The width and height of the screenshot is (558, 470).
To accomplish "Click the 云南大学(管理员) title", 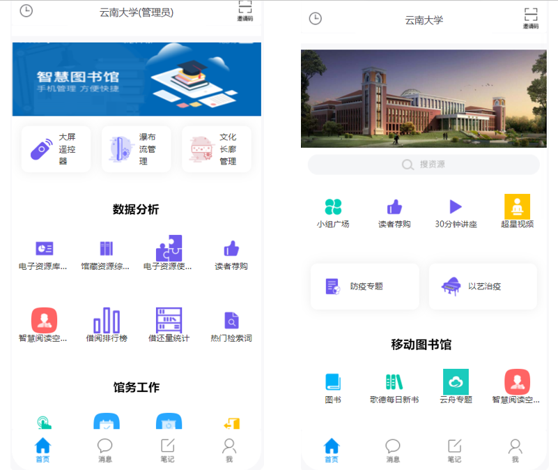I will click(x=137, y=13).
